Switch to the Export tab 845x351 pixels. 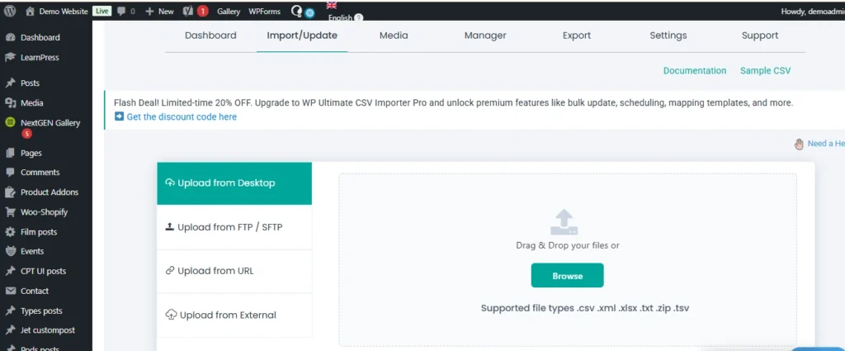[x=577, y=36]
